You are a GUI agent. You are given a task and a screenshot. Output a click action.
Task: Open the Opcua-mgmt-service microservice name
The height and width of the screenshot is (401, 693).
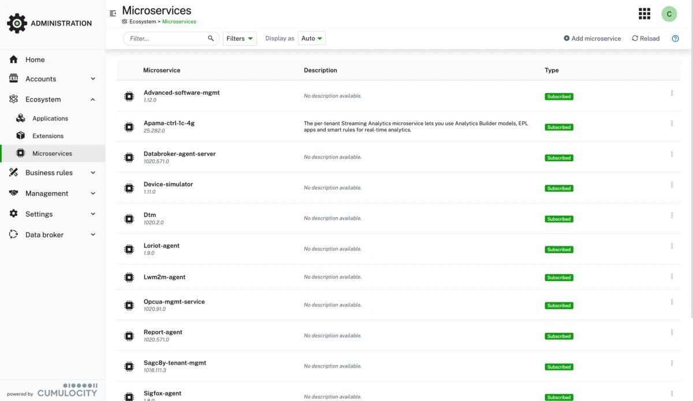tap(174, 301)
